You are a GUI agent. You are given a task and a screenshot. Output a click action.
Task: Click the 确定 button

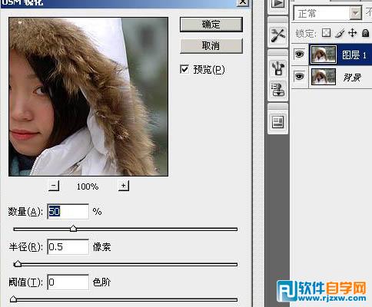pyautogui.click(x=211, y=25)
